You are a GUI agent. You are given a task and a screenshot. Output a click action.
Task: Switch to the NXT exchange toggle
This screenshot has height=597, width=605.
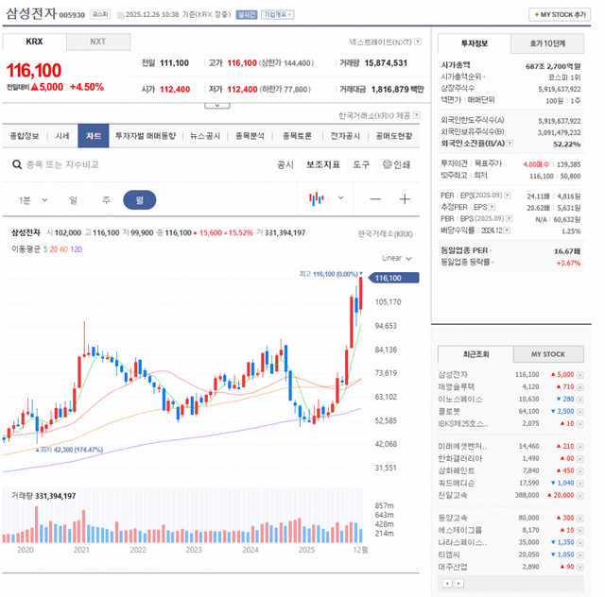tap(98, 42)
